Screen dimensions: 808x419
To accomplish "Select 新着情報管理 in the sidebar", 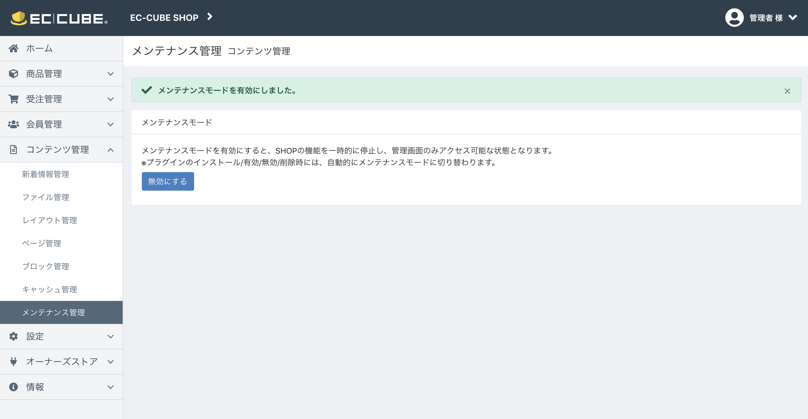I will pos(46,175).
